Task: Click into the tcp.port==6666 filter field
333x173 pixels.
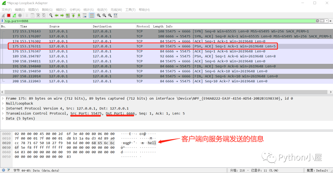Action: click(160, 21)
